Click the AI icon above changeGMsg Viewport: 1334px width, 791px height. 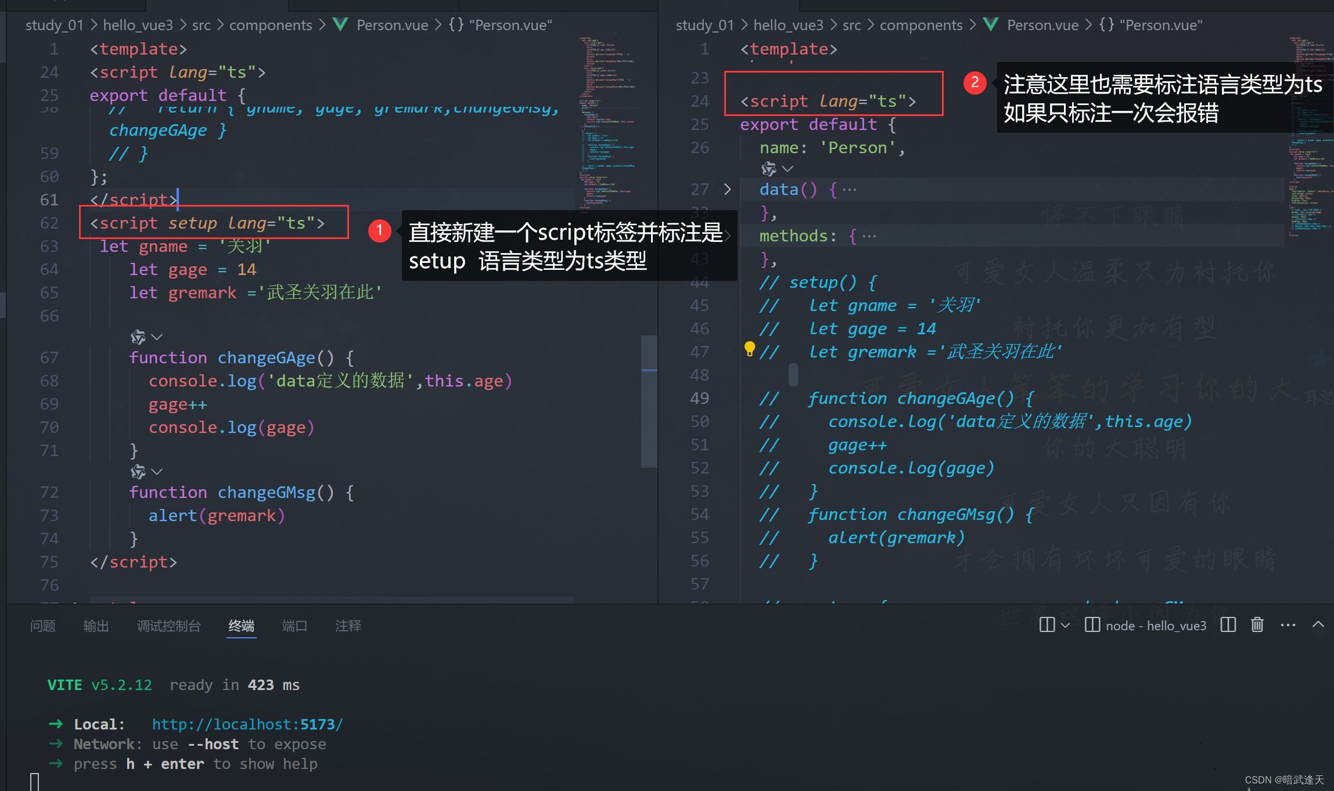tap(138, 471)
